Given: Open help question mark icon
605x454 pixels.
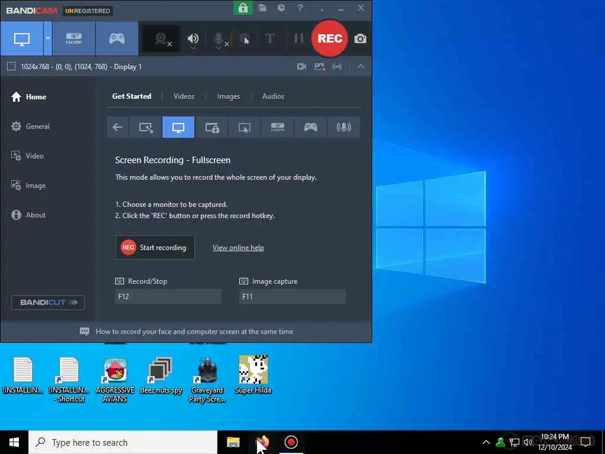Looking at the screenshot, I should tap(300, 8).
